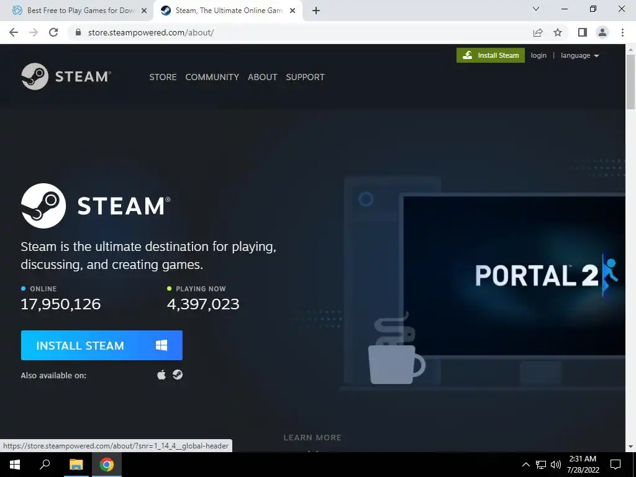Image resolution: width=636 pixels, height=477 pixels.
Task: Reload the current page
Action: tap(53, 32)
